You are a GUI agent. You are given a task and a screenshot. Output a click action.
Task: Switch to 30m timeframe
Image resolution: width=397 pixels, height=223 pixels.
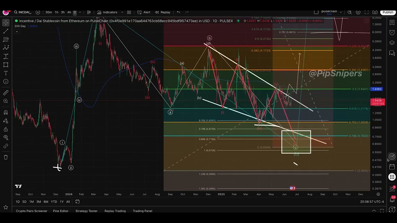point(49,12)
